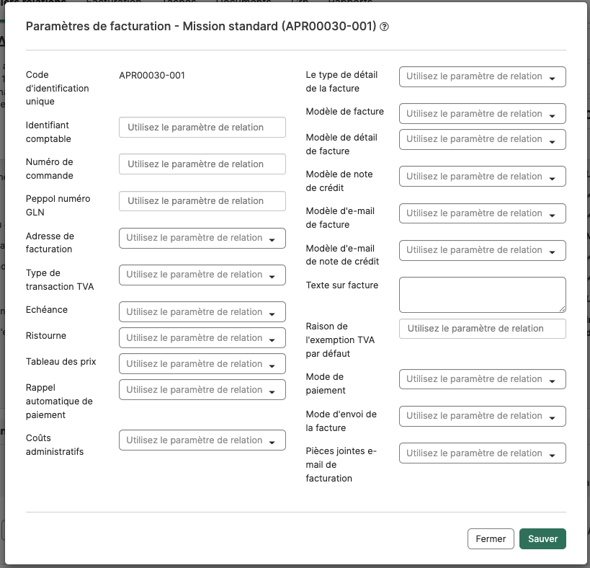Expand Le type de détail de la facture dropdown
590x568 pixels.
pos(483,77)
